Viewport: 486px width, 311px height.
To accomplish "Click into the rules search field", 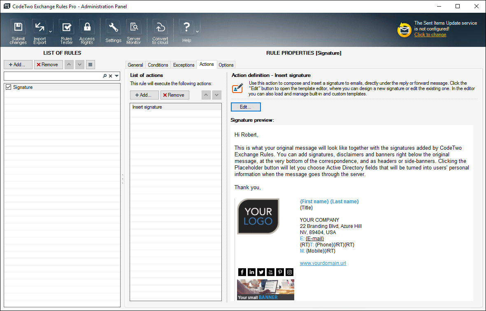I will click(x=53, y=76).
